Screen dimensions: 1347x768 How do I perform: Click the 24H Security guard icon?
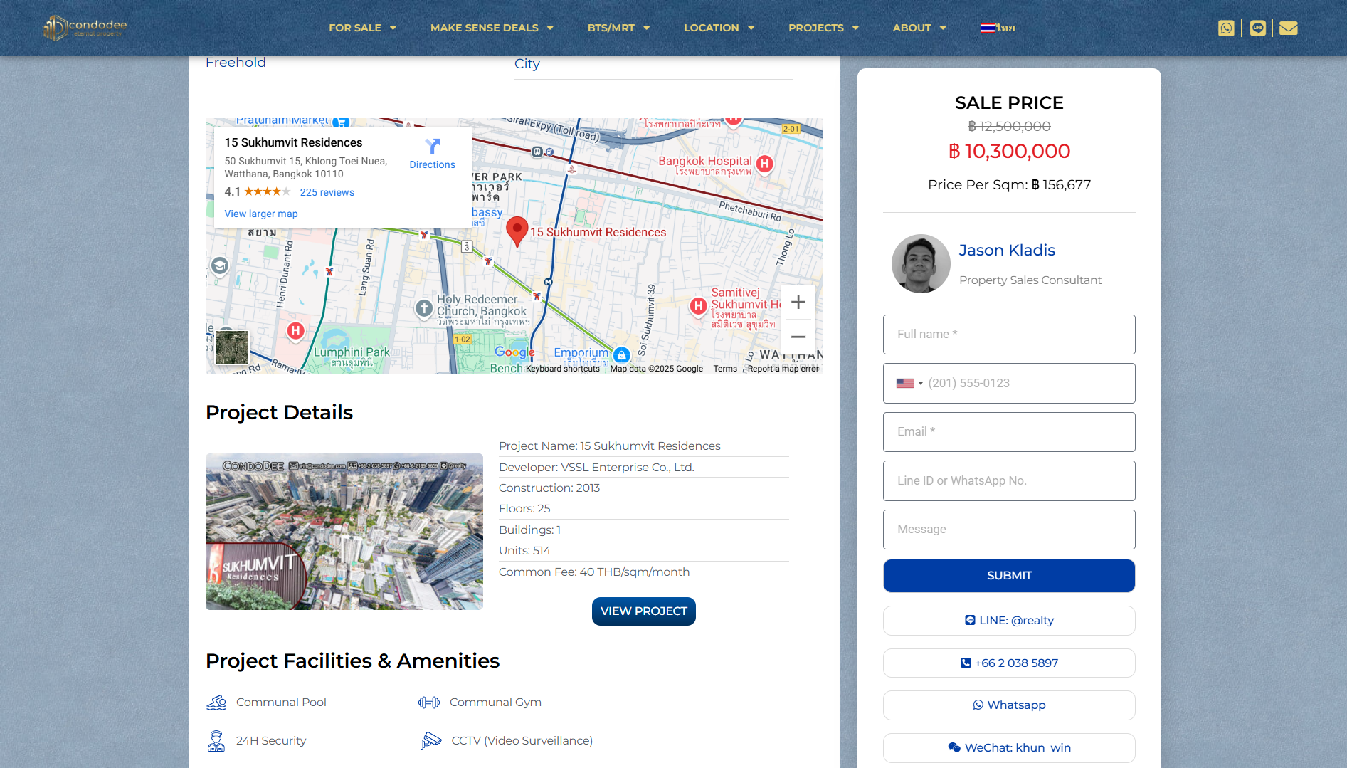tap(216, 741)
